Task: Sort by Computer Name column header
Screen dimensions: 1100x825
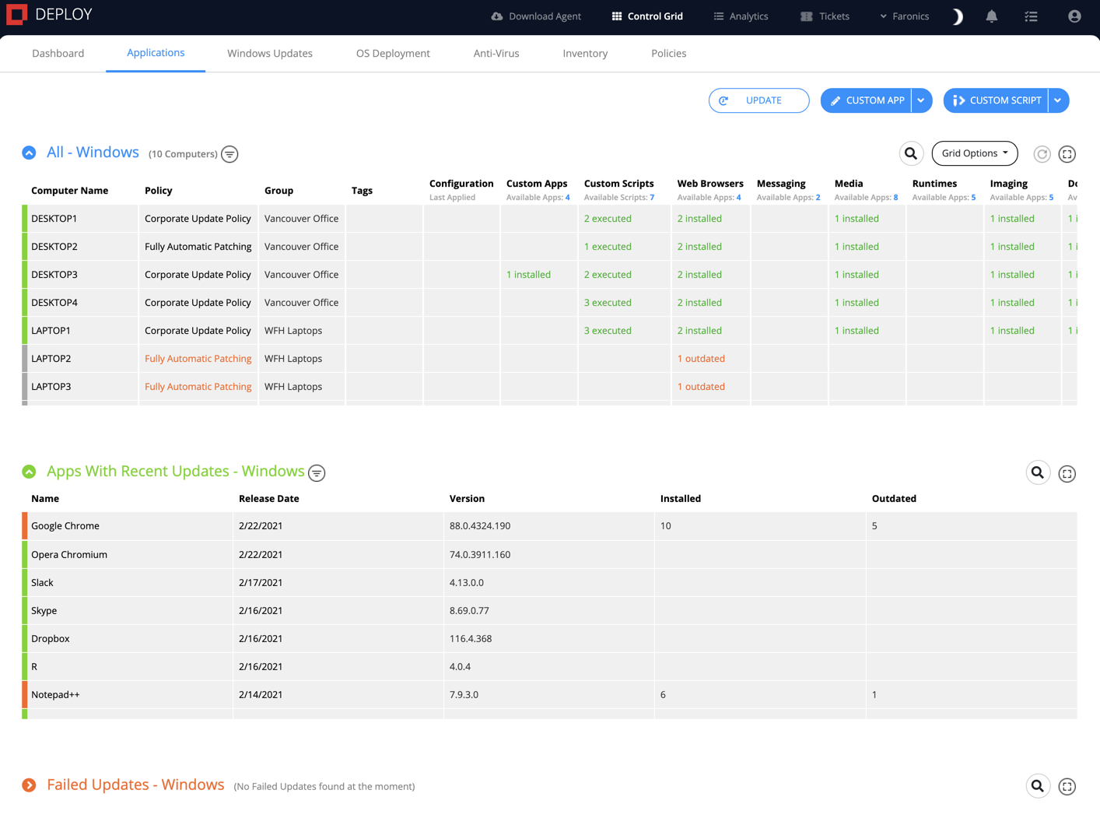Action: [x=69, y=191]
